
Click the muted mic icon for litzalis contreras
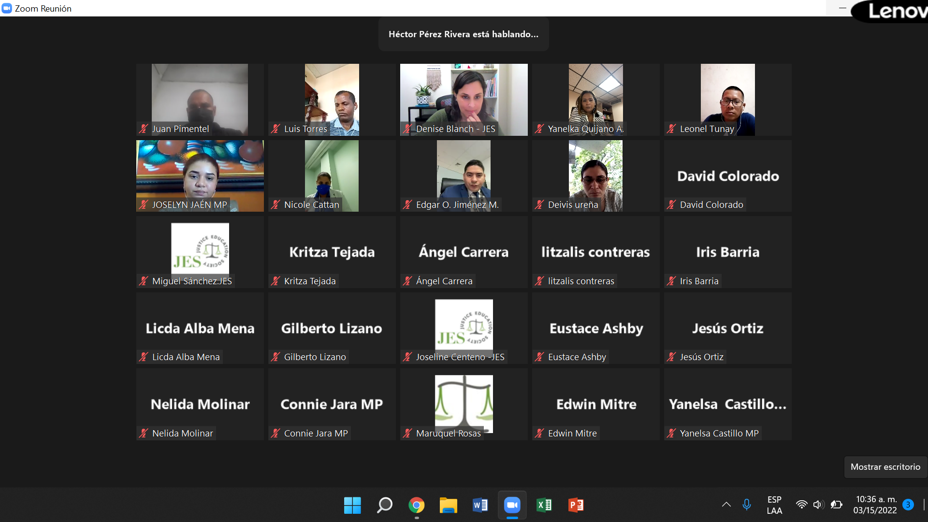pos(539,281)
